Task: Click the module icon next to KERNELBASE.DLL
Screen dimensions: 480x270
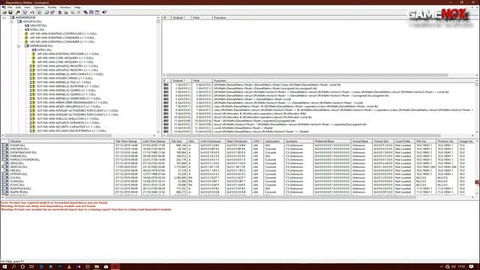Action: point(27,46)
